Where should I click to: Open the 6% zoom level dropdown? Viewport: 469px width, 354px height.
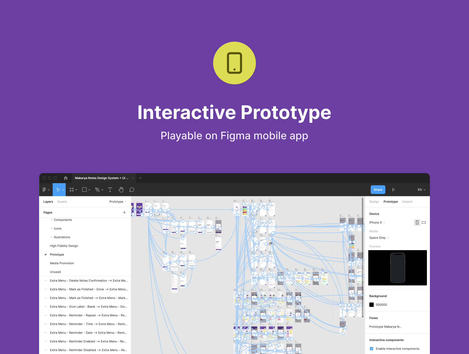point(421,190)
